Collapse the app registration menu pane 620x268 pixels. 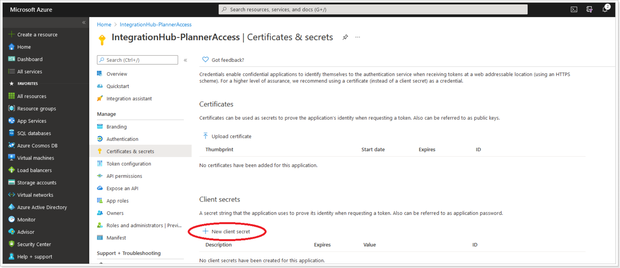186,60
